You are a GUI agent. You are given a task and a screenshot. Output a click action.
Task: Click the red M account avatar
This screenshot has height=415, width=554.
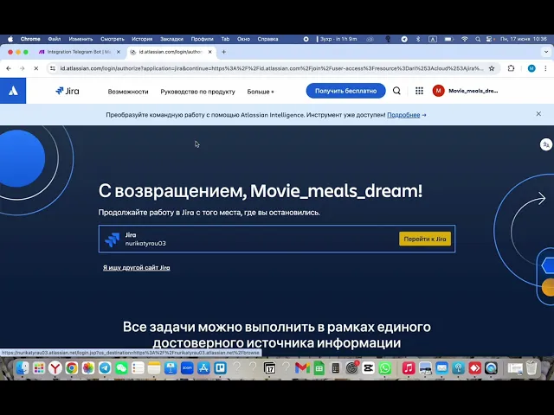pos(439,91)
